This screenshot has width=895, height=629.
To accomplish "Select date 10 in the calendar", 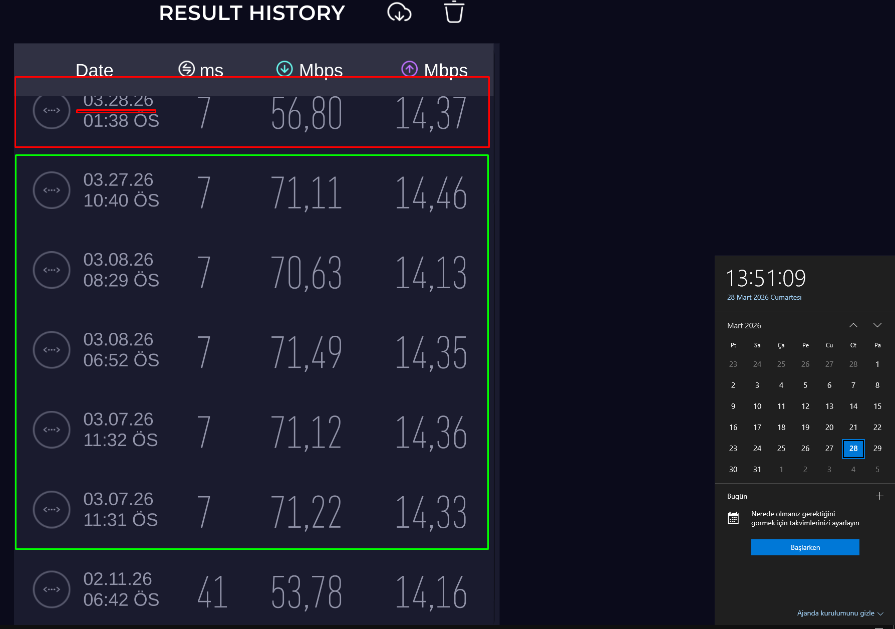I will point(757,406).
